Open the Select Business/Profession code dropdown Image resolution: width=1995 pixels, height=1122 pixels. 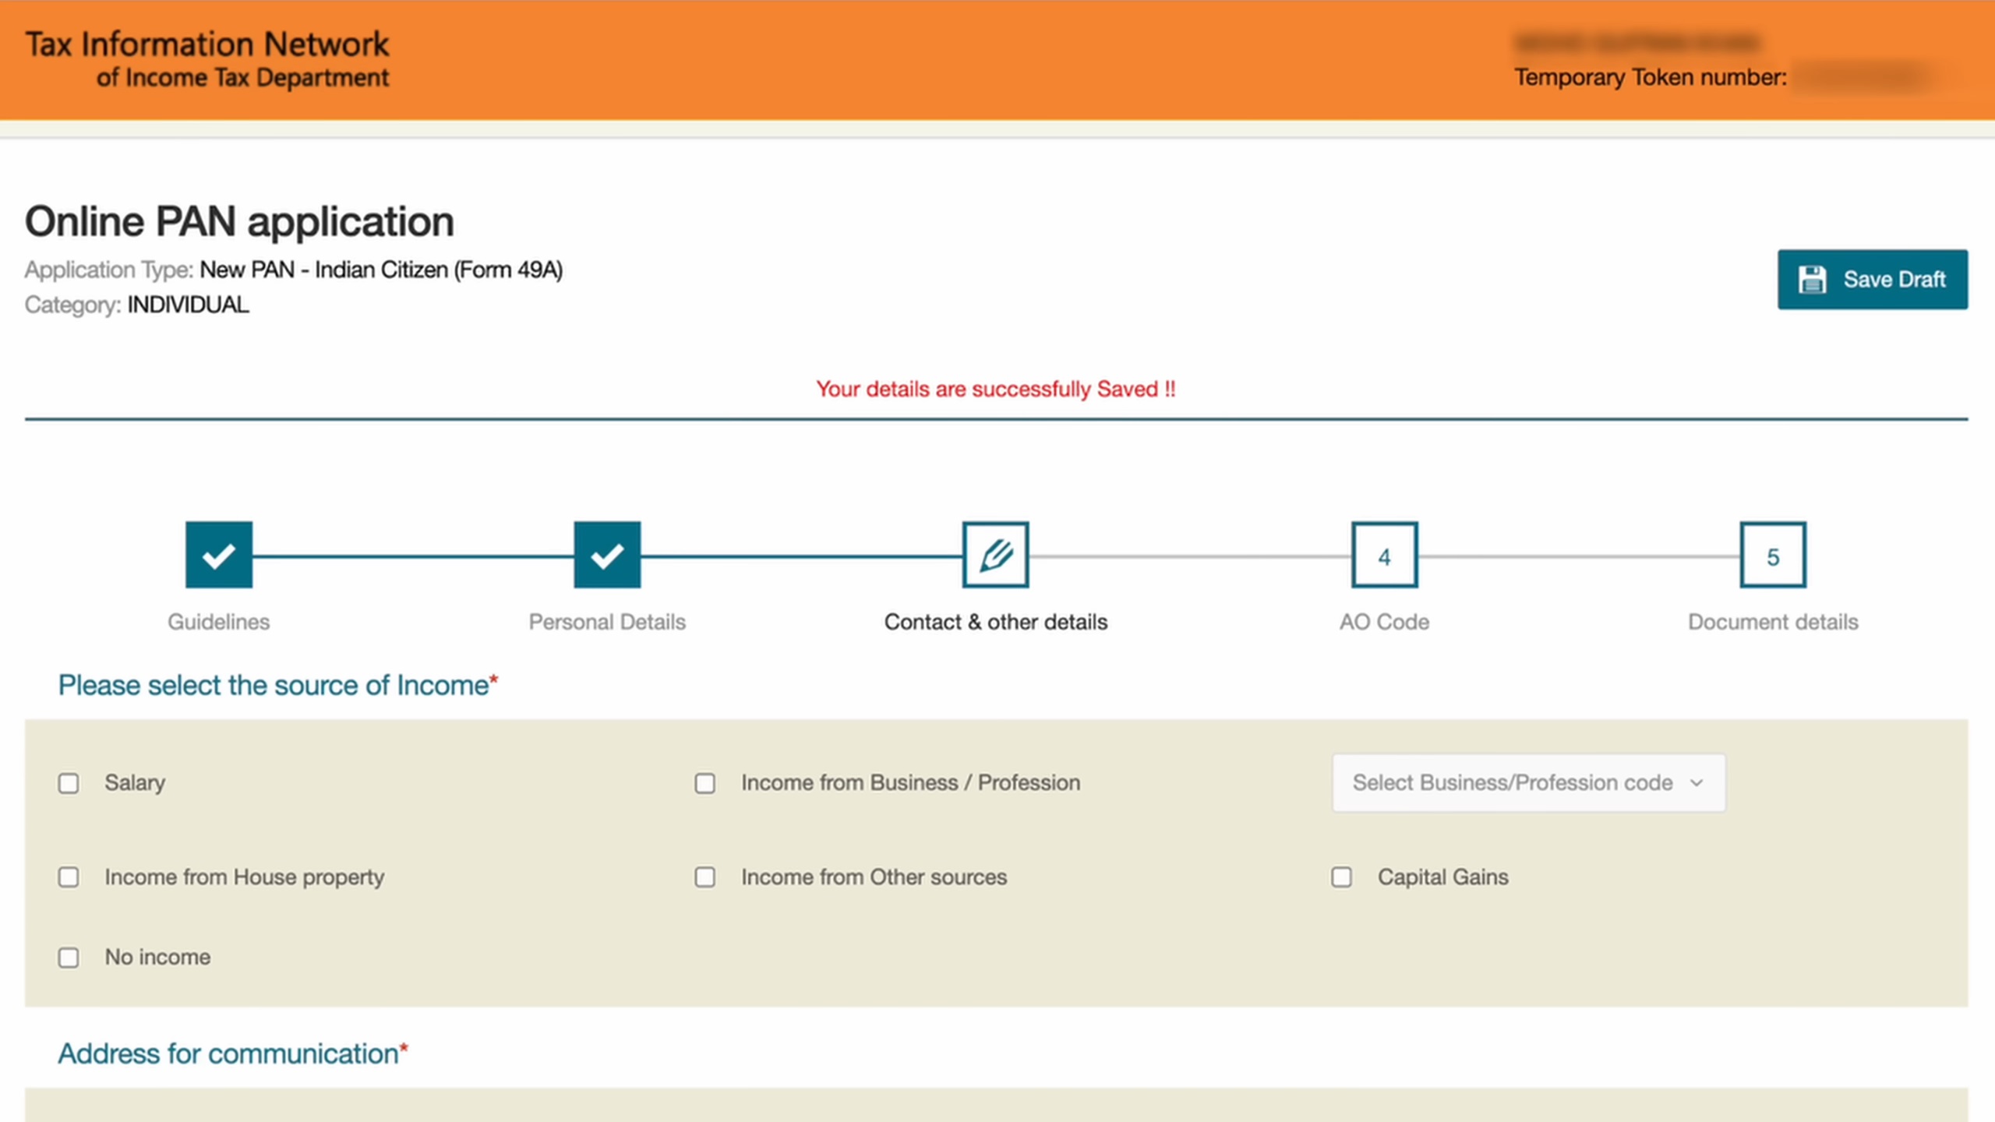click(1527, 783)
